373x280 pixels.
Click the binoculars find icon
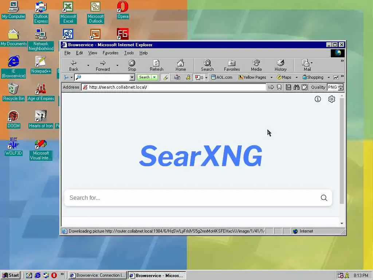(x=297, y=87)
